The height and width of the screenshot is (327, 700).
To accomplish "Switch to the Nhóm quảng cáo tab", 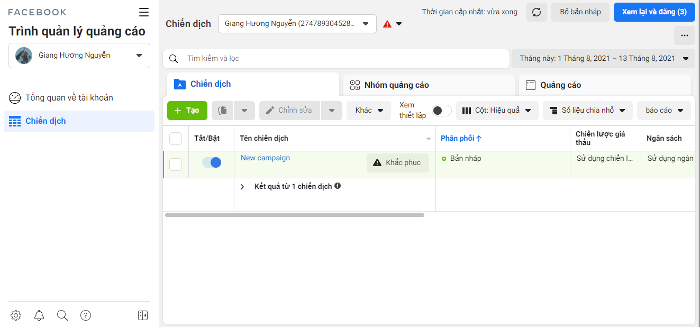I will (x=429, y=85).
